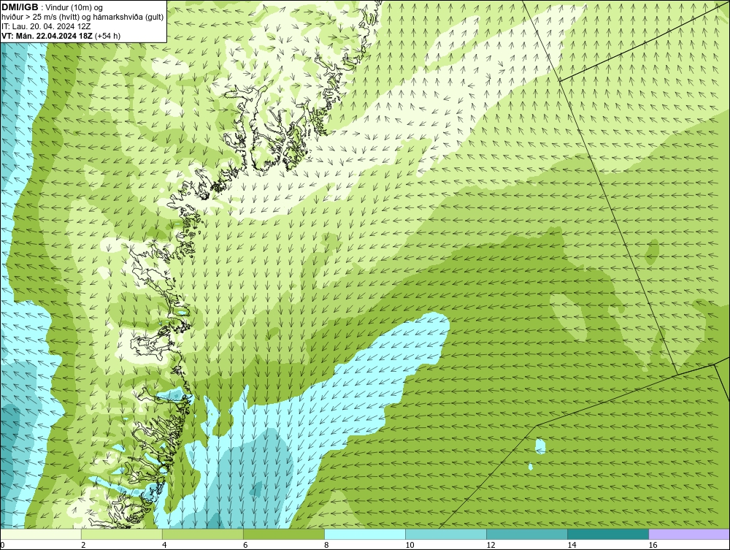Click the 2–4 m/s light green legend swatch
Image resolution: width=730 pixels, height=550 pixels.
coord(121,534)
